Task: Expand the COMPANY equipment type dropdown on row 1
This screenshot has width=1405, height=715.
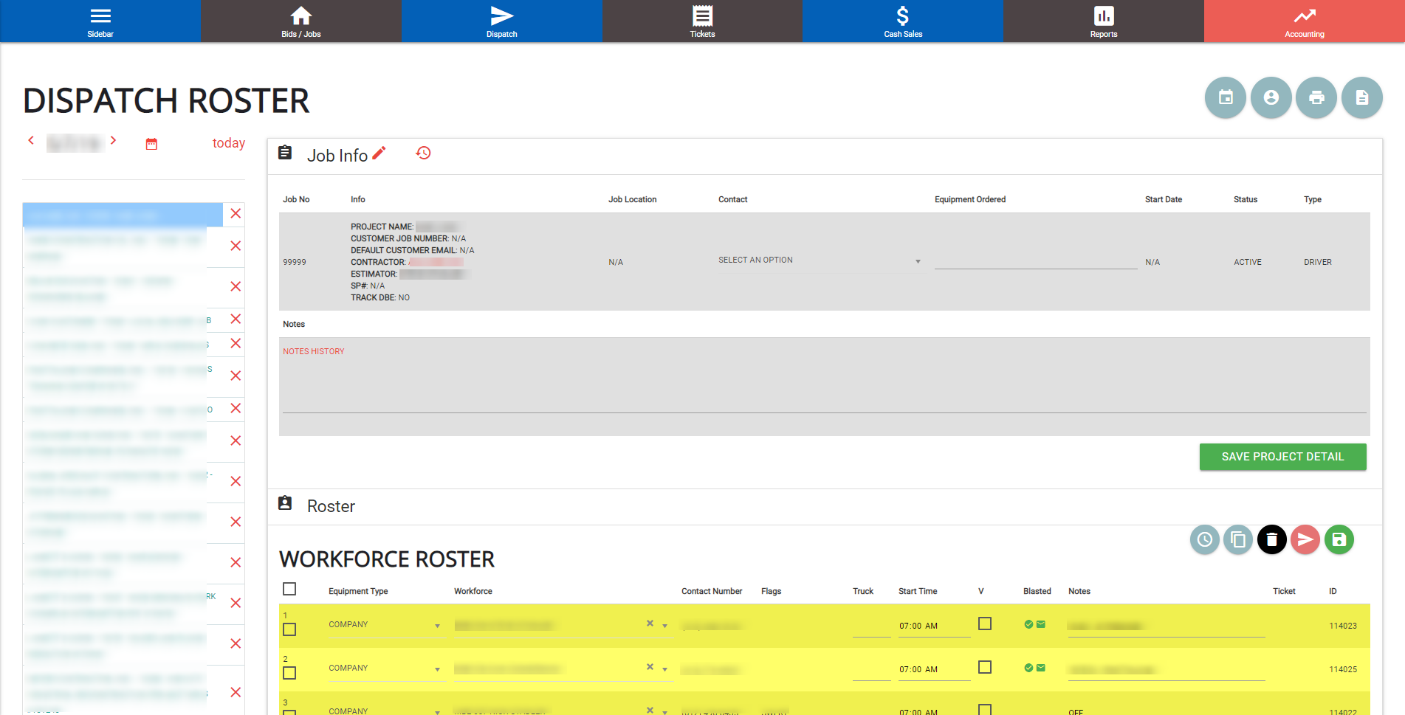Action: pyautogui.click(x=437, y=626)
